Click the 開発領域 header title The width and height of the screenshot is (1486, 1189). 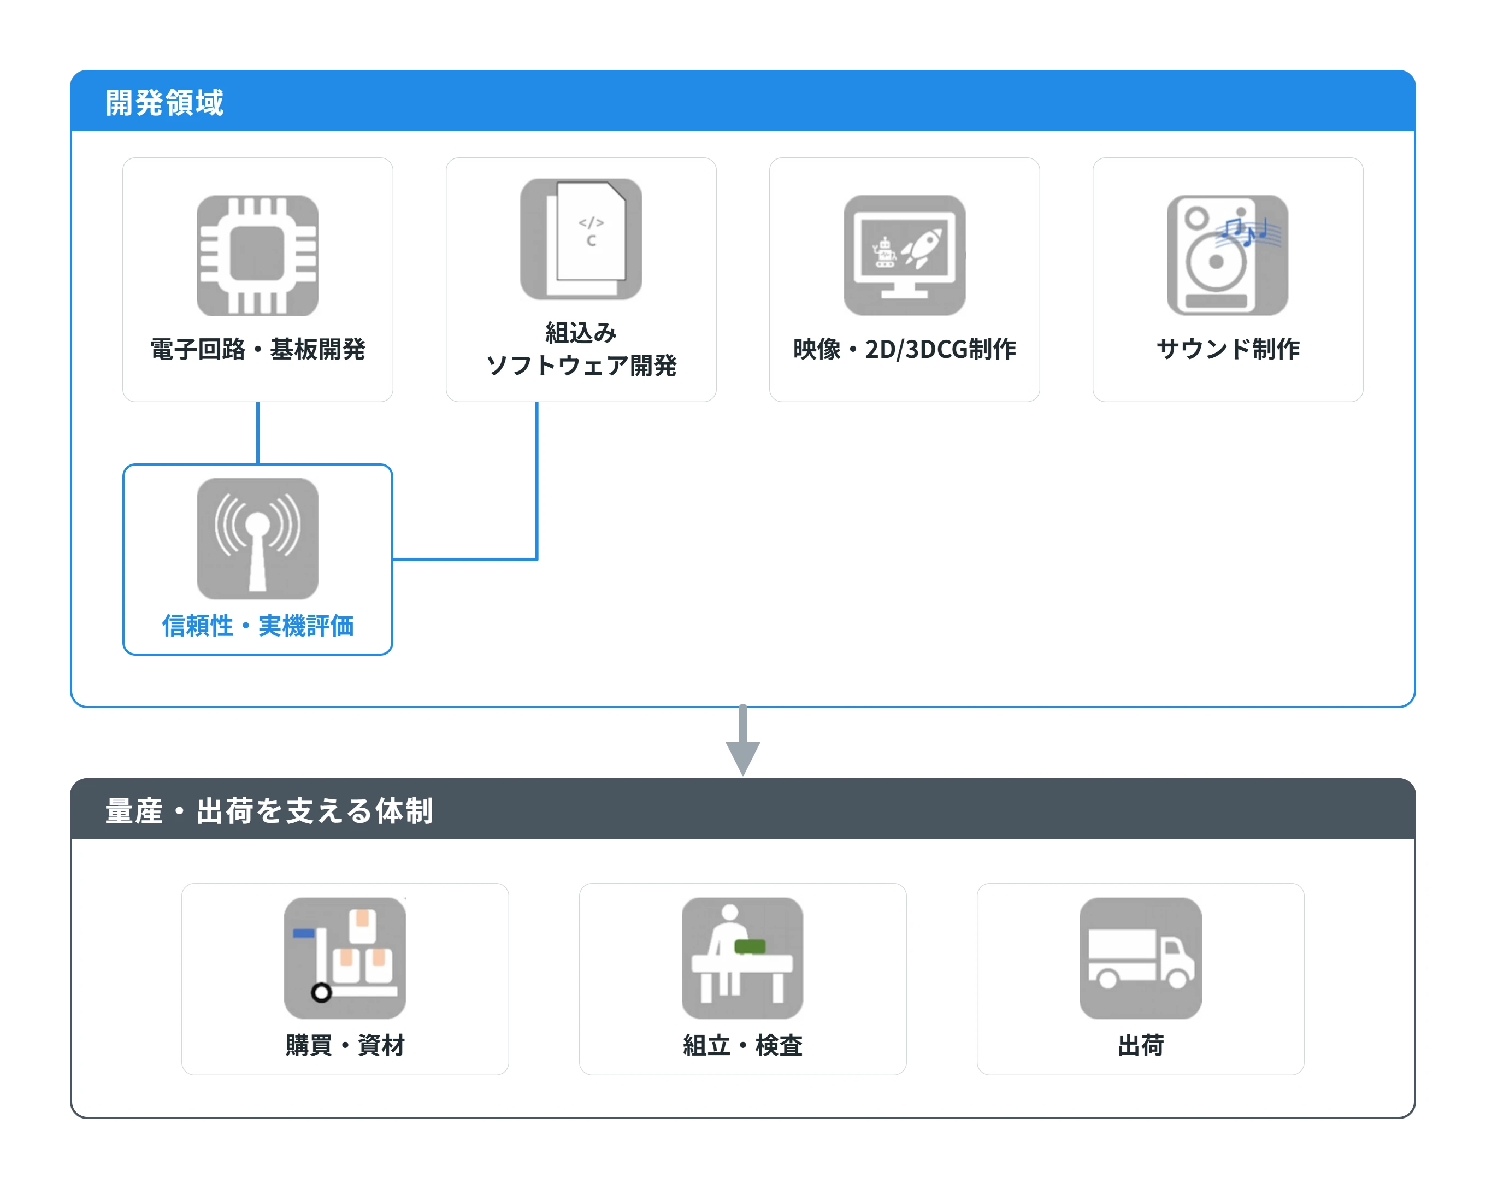click(x=164, y=103)
